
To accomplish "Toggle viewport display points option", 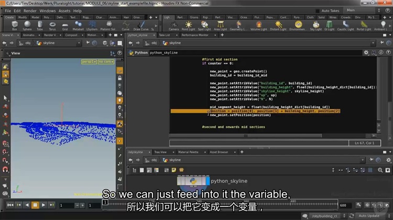I will coord(120,141).
